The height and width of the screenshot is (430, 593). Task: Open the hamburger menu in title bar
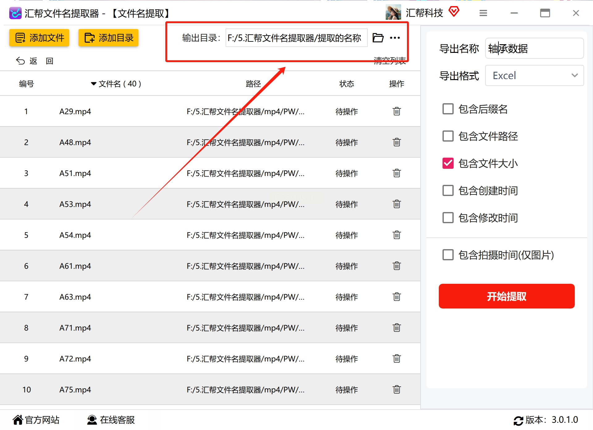(483, 13)
